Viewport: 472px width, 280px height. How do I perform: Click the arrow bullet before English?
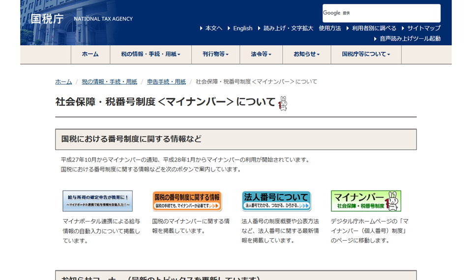pos(229,28)
